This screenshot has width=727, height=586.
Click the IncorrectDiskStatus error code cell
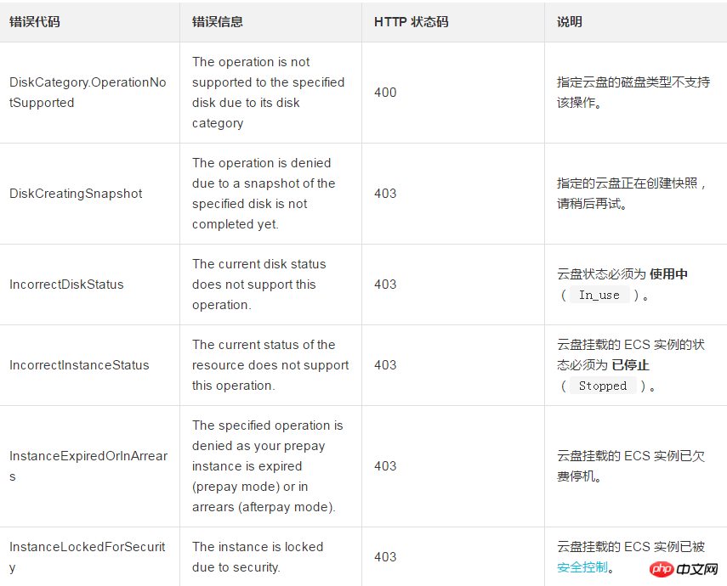66,285
